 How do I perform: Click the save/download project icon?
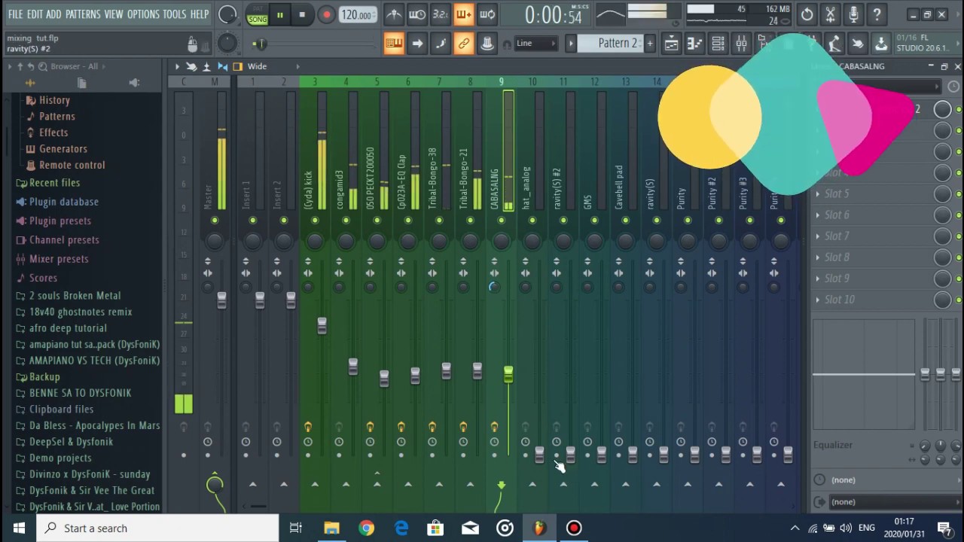click(880, 44)
